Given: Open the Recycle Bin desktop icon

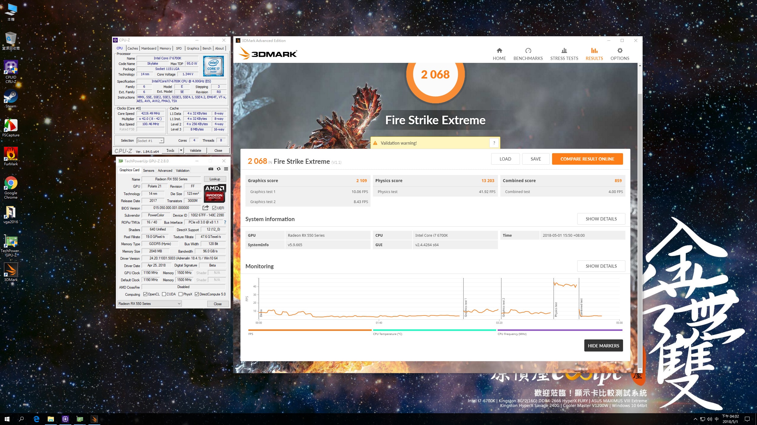Looking at the screenshot, I should 11,41.
